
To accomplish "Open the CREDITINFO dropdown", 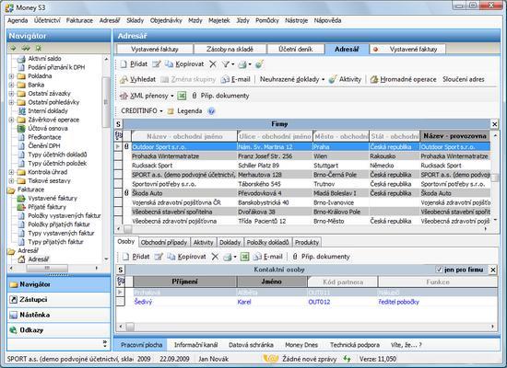I will click(161, 111).
